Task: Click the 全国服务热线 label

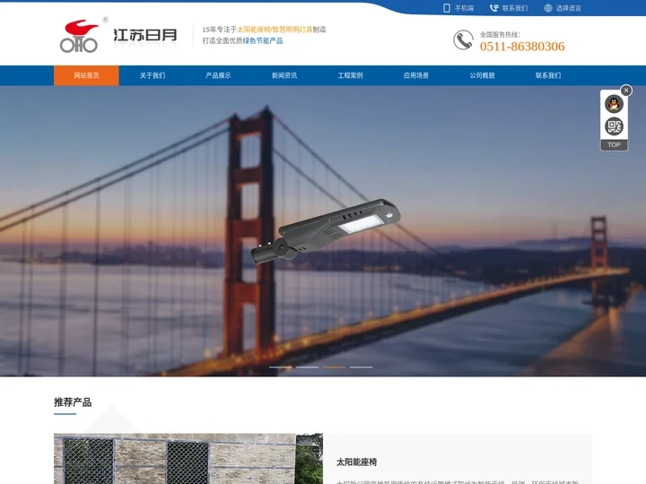Action: pos(500,35)
